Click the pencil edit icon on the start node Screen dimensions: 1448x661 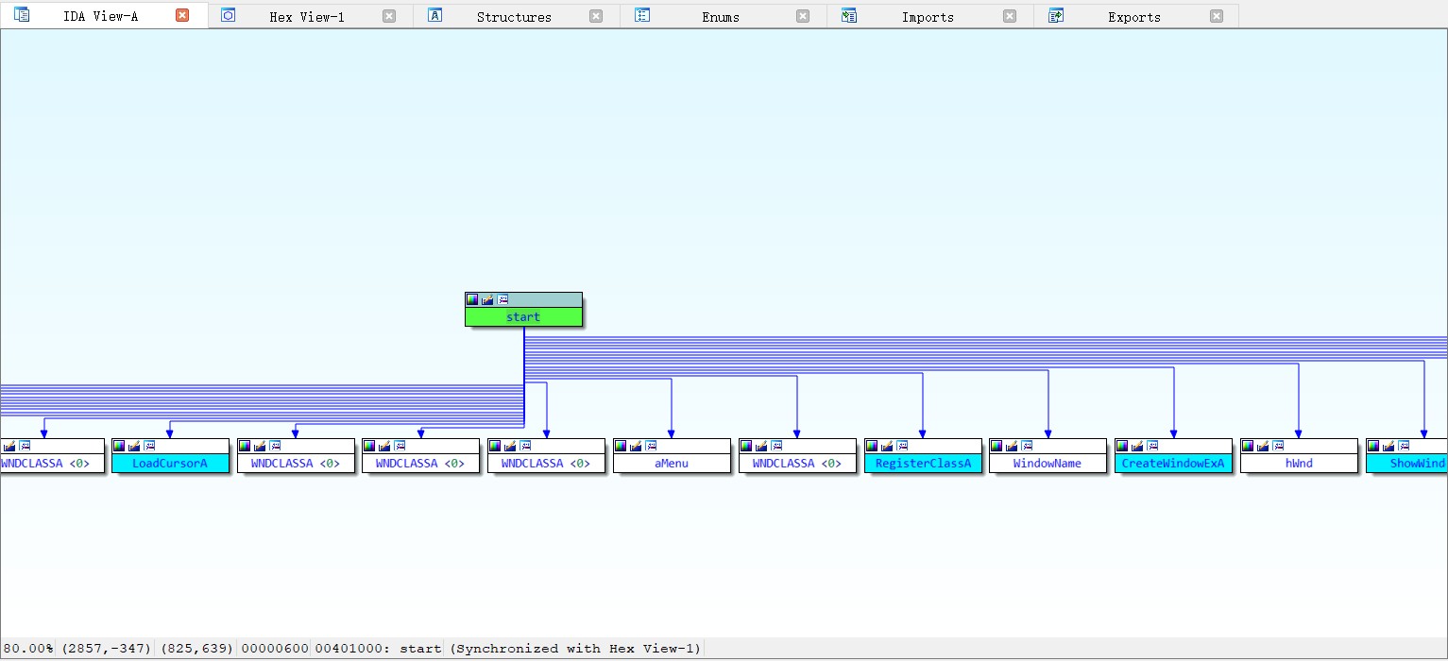(x=487, y=299)
